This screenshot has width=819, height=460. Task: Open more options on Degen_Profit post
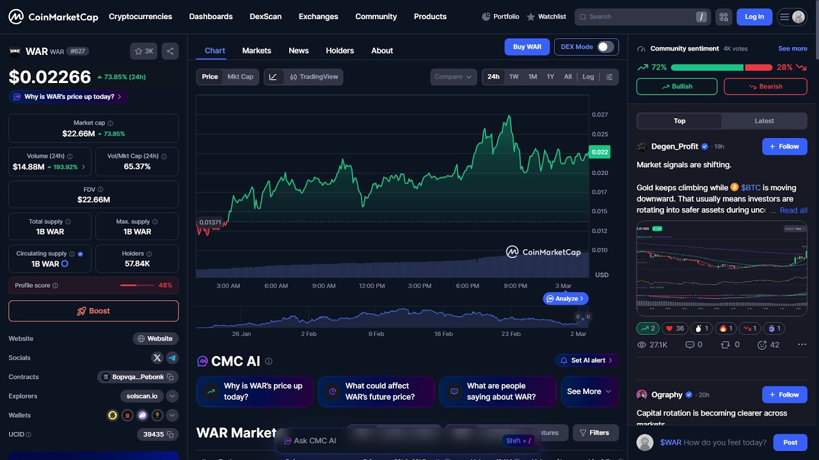(802, 344)
